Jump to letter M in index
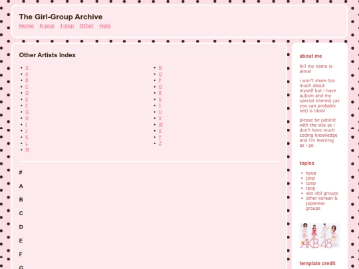 pyautogui.click(x=27, y=150)
